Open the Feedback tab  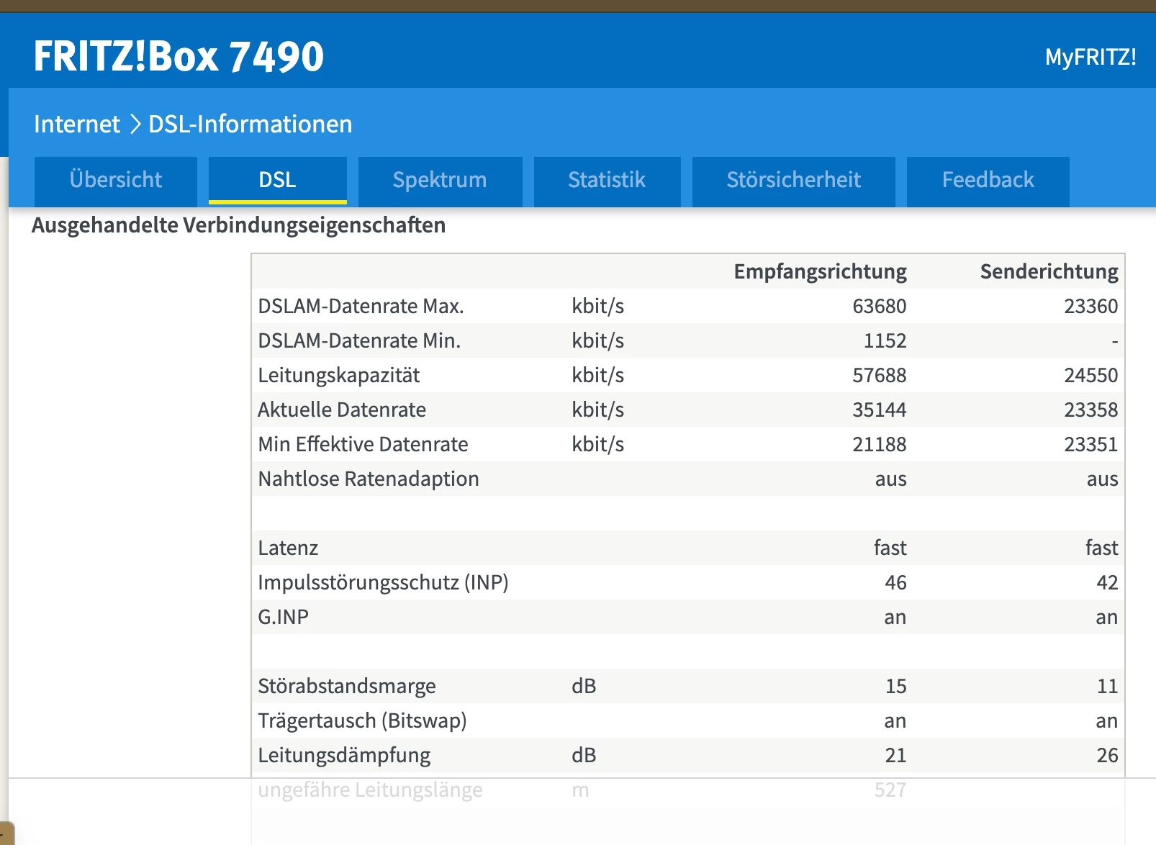coord(988,180)
